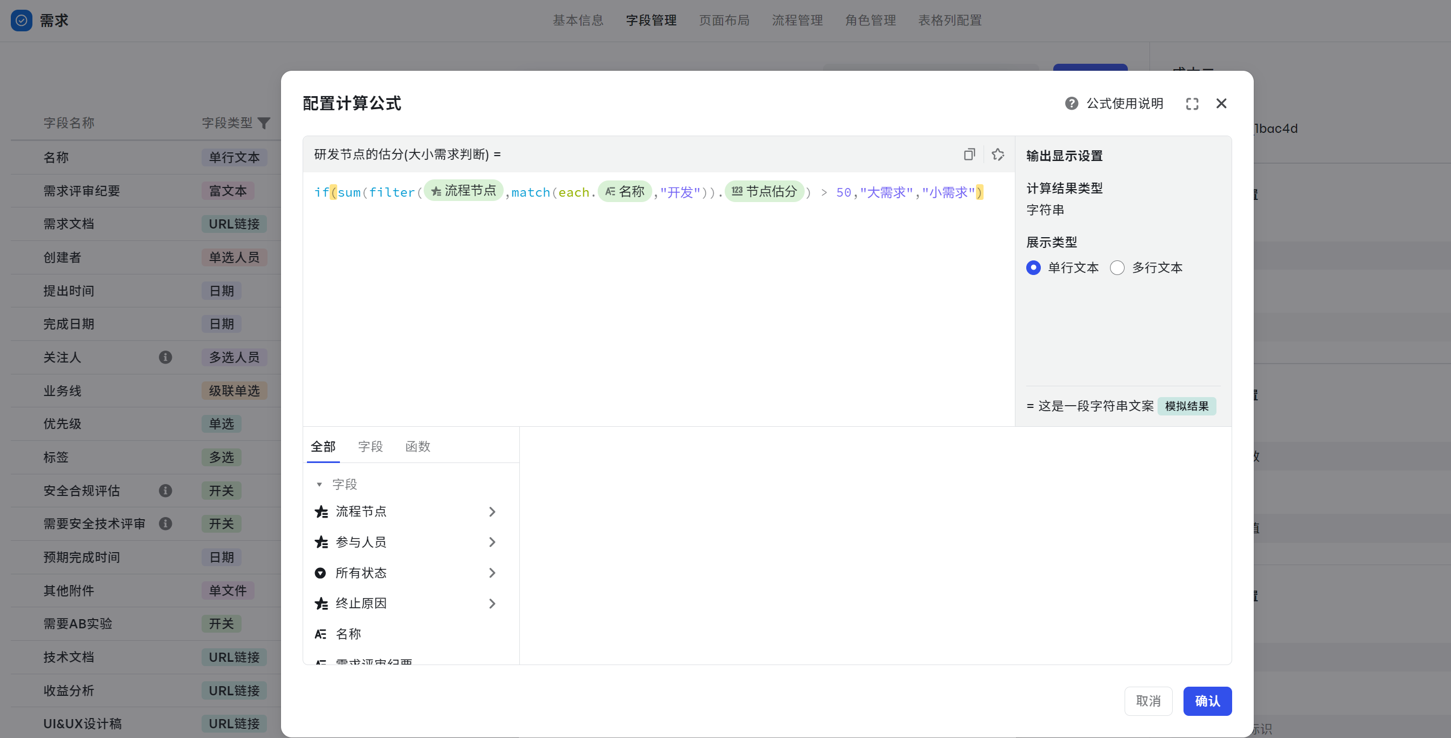Click the "小需求" string in formula
The width and height of the screenshot is (1451, 738).
pyautogui.click(x=948, y=192)
